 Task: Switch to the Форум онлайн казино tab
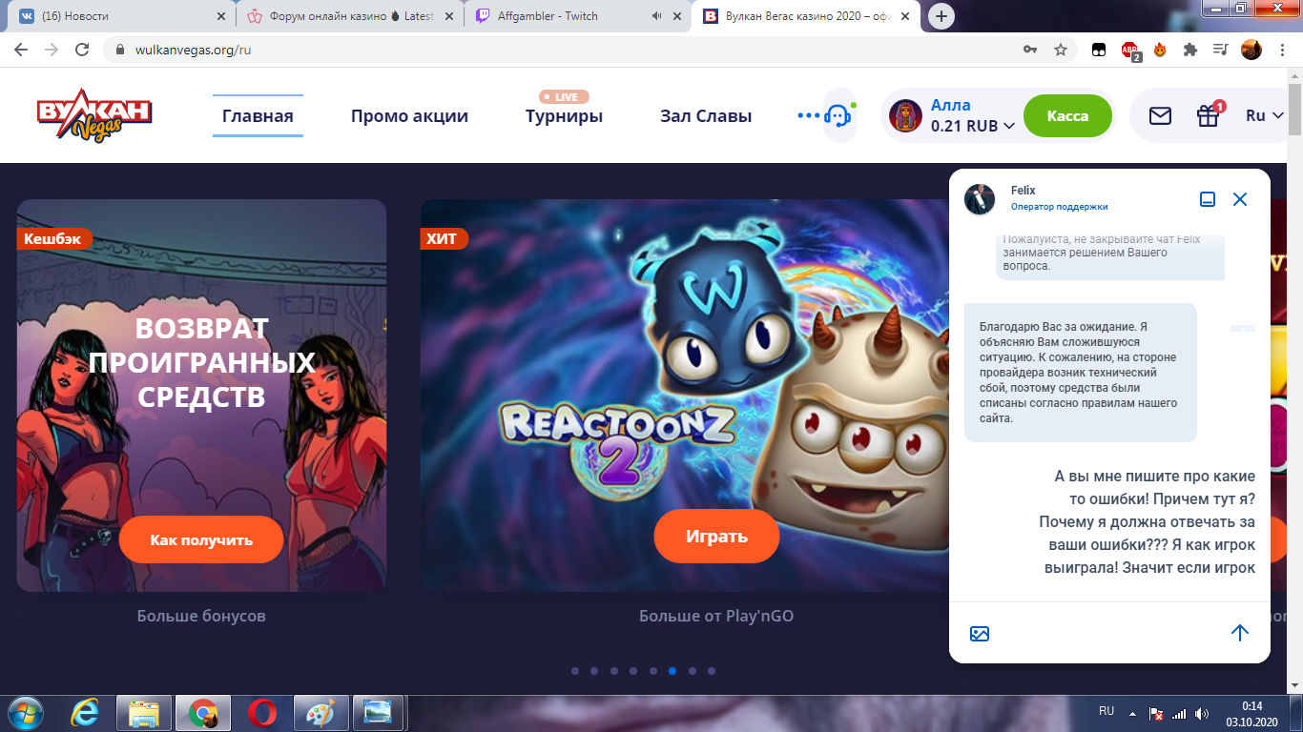coord(349,16)
